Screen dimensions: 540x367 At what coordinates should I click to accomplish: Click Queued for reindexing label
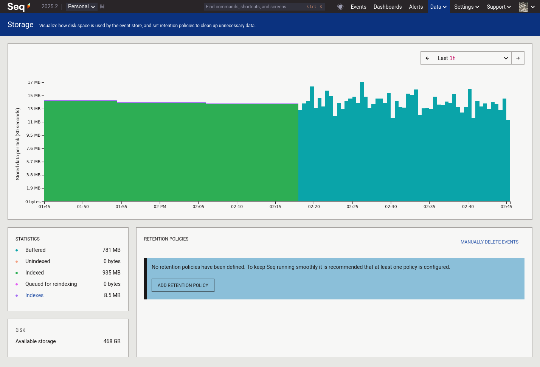click(51, 284)
